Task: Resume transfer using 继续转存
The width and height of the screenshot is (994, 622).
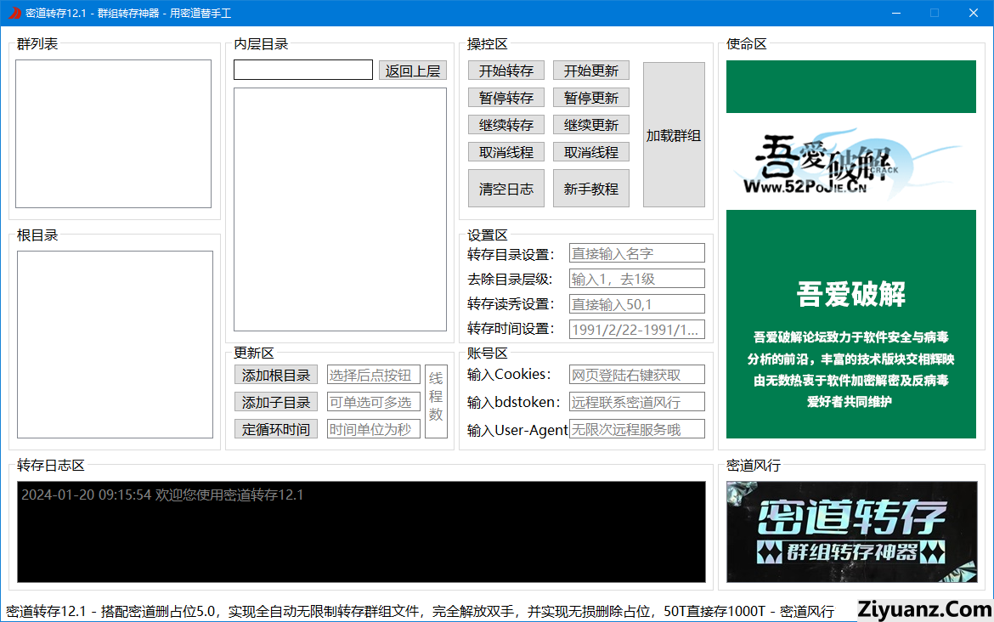Action: [x=505, y=125]
